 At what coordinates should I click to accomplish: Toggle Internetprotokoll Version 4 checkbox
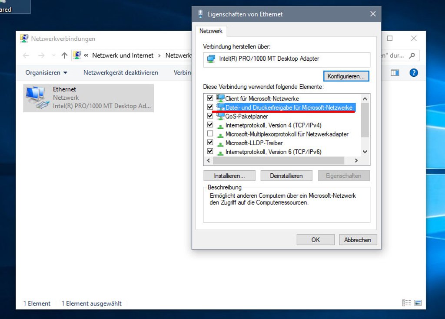tap(210, 124)
